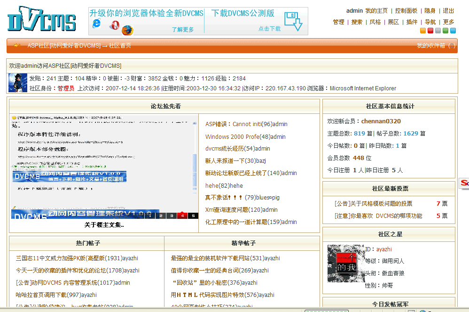Click the Firefox browser icon in banner
This screenshot has width=469, height=312.
(127, 30)
